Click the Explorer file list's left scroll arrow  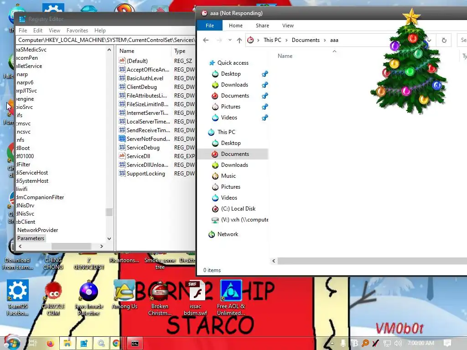[274, 261]
